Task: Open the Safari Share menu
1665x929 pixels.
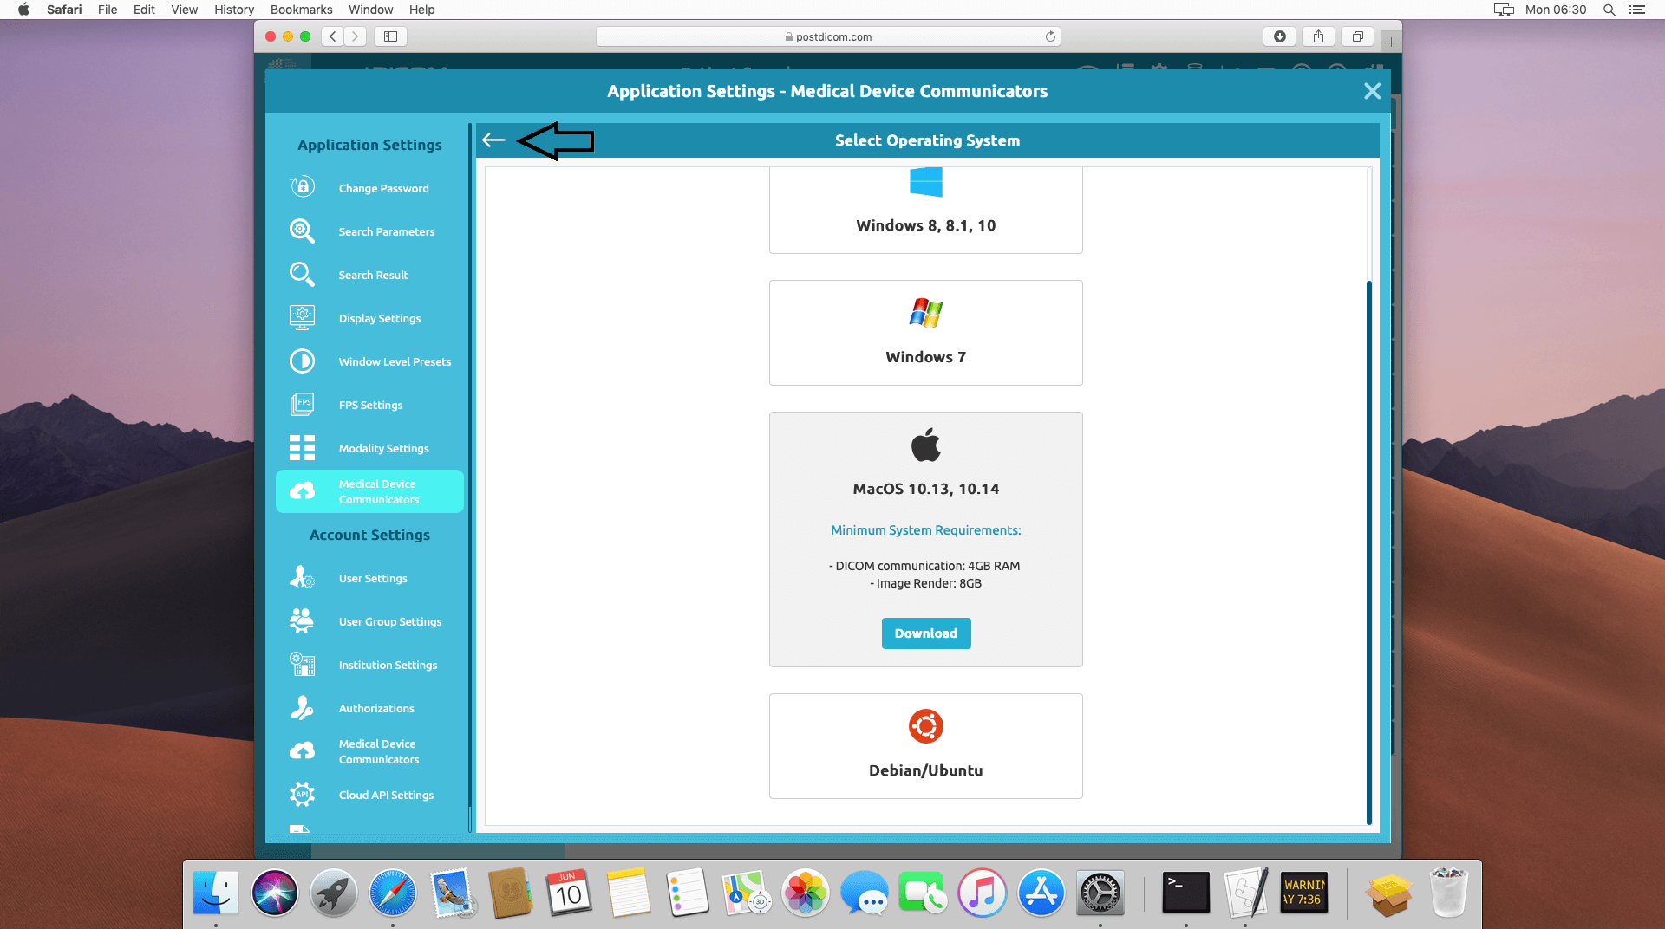Action: 1318,36
